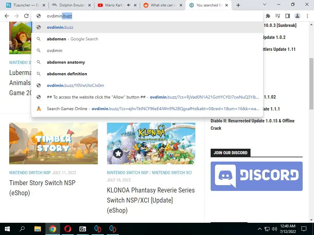Open the taskbar clock showing 12:40 AM
314x235 pixels.
pos(288,229)
